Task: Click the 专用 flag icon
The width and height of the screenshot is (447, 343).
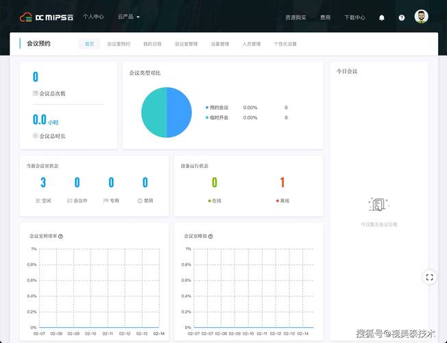Action: 106,200
